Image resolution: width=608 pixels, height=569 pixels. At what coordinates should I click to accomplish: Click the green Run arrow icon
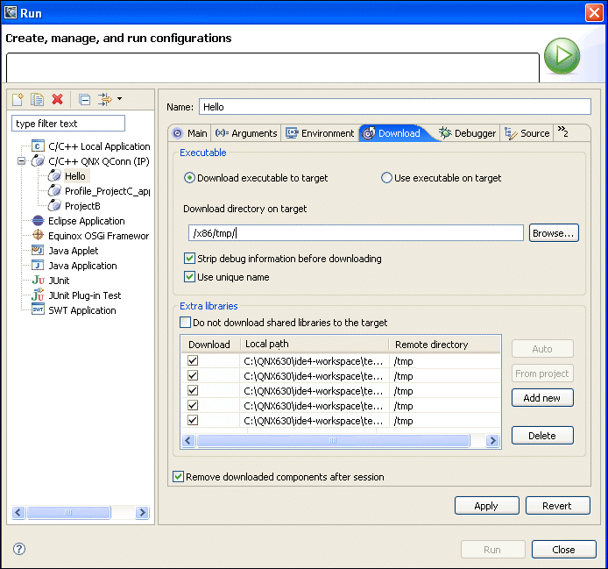pyautogui.click(x=562, y=59)
